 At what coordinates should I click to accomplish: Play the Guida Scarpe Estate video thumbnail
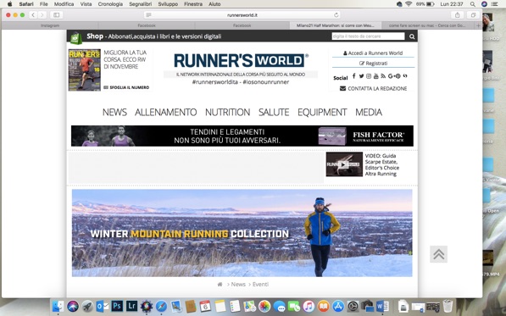click(344, 164)
